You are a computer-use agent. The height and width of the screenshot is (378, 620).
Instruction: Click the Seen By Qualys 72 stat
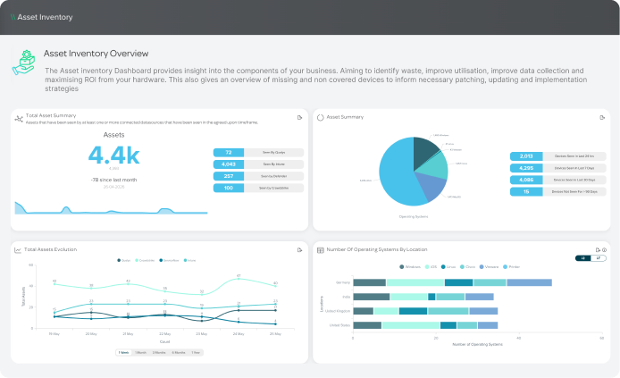coord(258,152)
